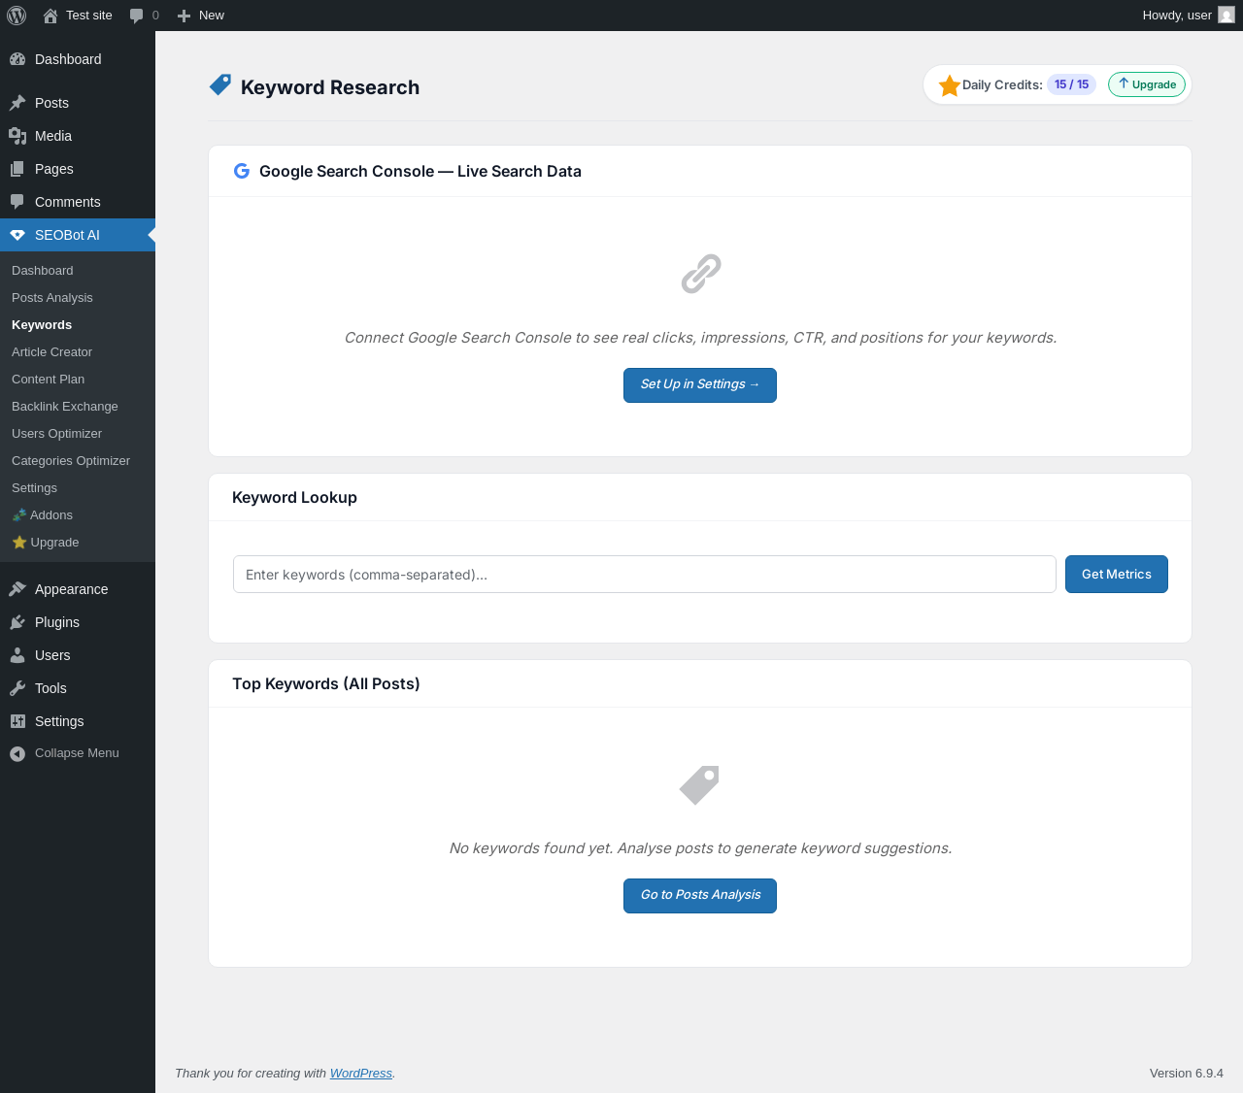Image resolution: width=1243 pixels, height=1093 pixels.
Task: Click the Upgrade star icon in submenu
Action: point(19,543)
